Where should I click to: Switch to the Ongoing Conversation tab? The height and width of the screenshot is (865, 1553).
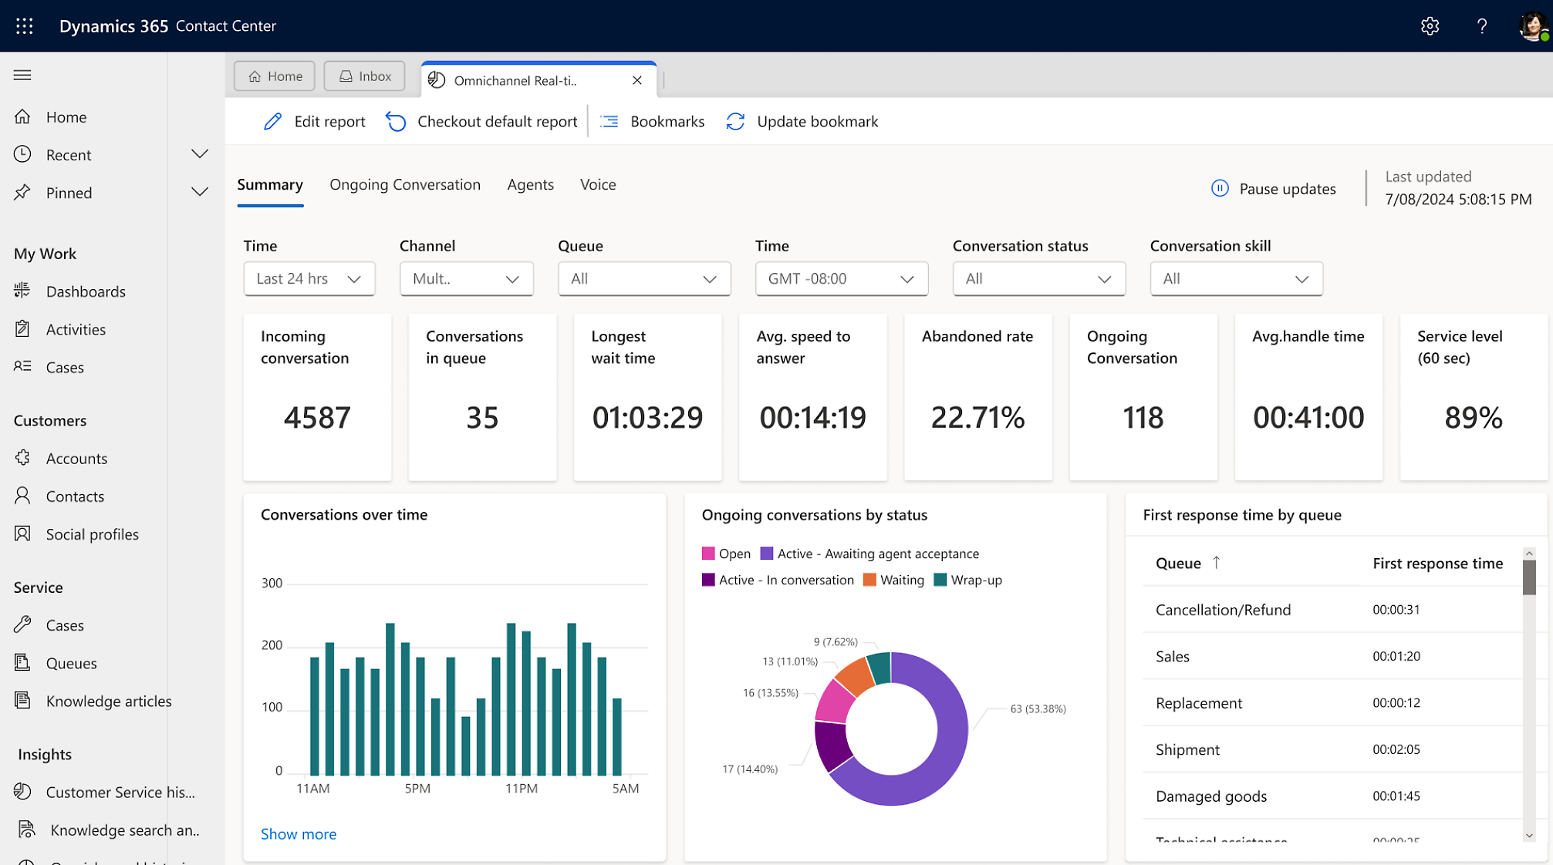(x=405, y=183)
